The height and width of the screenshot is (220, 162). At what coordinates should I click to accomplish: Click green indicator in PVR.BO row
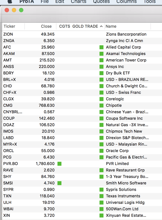point(59,164)
